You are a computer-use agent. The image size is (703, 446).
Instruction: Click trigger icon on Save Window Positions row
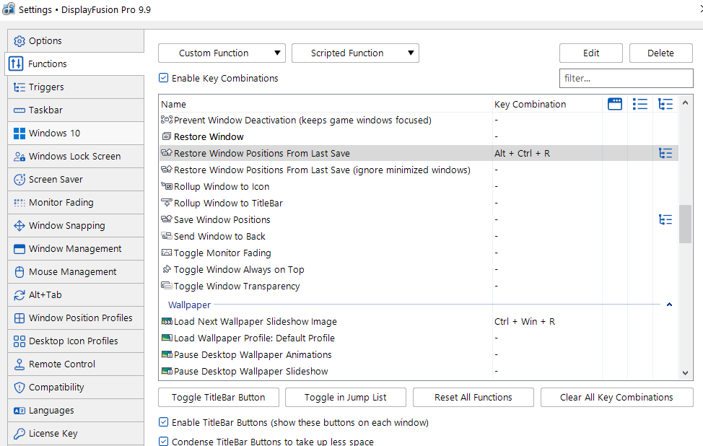pos(665,219)
